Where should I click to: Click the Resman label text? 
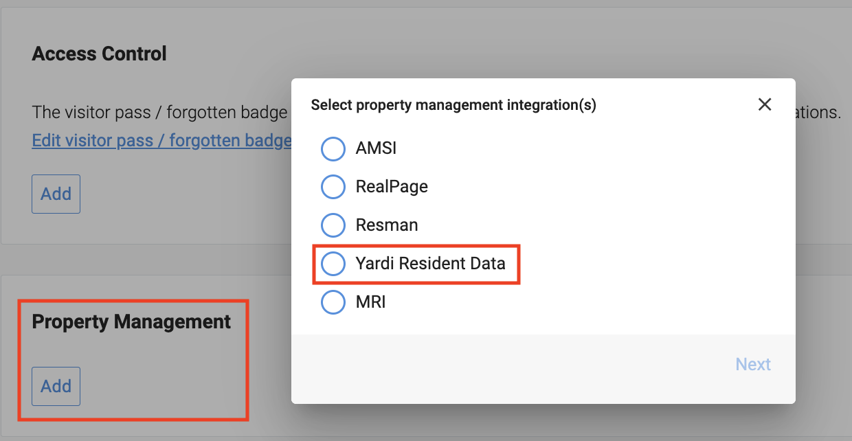(x=387, y=225)
